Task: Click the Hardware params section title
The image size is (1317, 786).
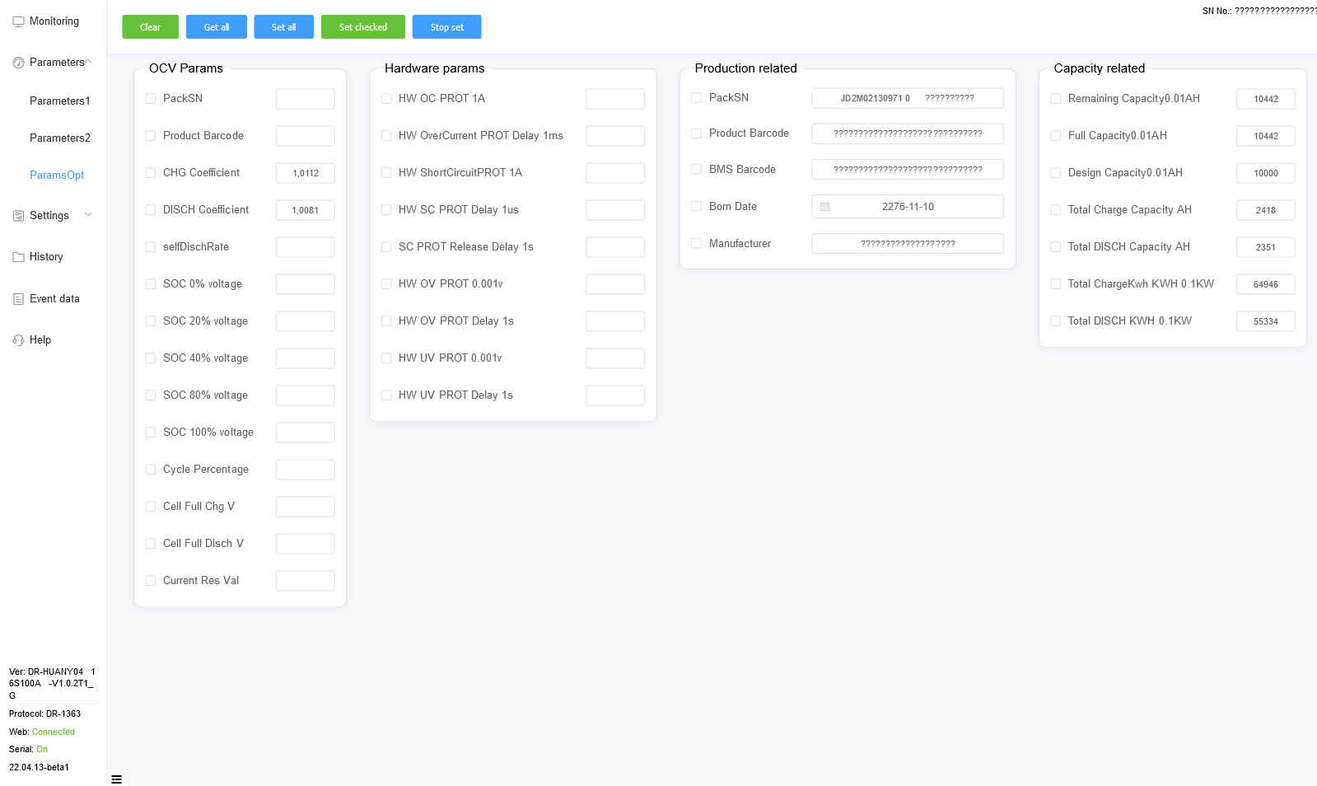Action: [435, 68]
